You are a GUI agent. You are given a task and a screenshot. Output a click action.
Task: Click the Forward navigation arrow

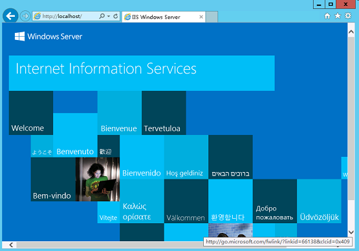click(25, 16)
